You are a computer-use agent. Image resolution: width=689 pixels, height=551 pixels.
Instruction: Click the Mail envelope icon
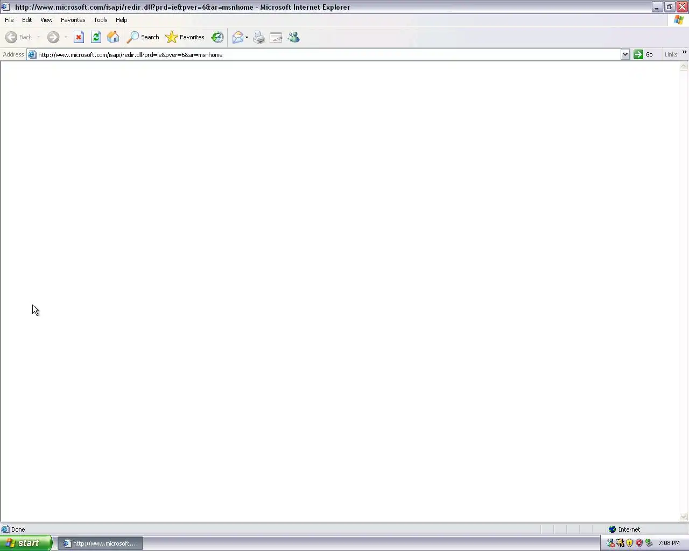(x=237, y=37)
